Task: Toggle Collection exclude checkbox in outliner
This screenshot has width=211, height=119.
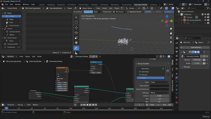Action: [202, 14]
